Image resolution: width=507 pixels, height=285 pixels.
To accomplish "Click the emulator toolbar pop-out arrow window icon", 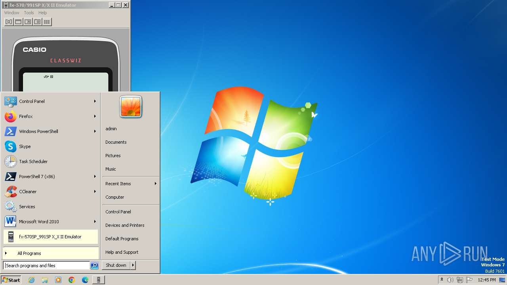I will [28, 22].
